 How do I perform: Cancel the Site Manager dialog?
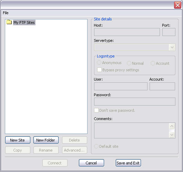91,163
